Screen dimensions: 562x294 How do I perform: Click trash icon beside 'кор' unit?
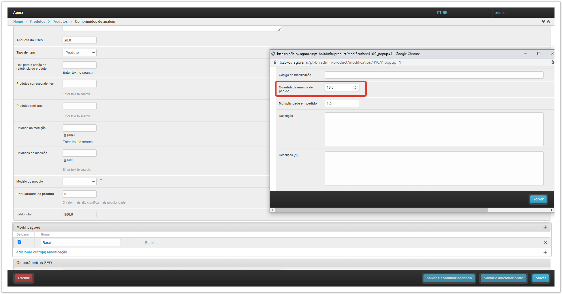tap(65, 160)
